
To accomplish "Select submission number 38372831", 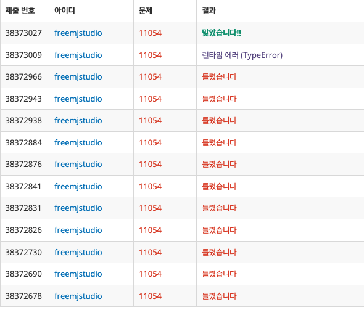I will 23,208.
